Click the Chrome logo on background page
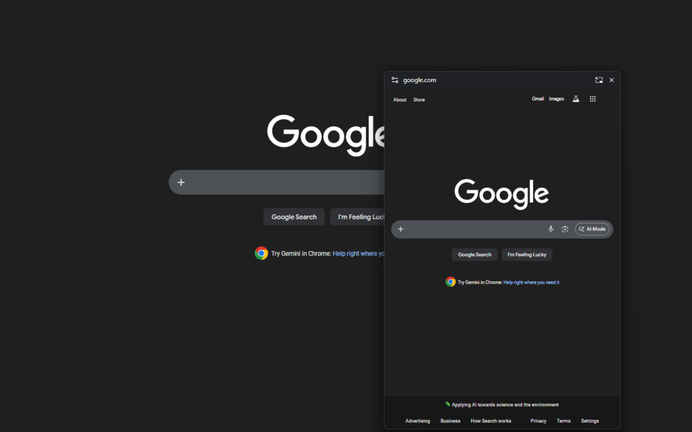The width and height of the screenshot is (692, 432). click(261, 253)
